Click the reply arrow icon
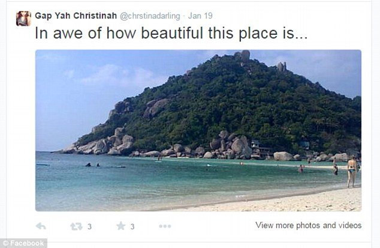Viewport: 380px width, 248px height. coord(41,226)
